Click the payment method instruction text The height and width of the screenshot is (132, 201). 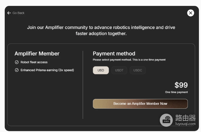(129, 60)
